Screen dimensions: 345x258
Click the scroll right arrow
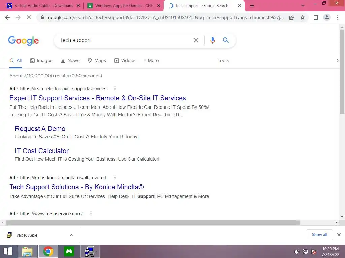coord(336,222)
